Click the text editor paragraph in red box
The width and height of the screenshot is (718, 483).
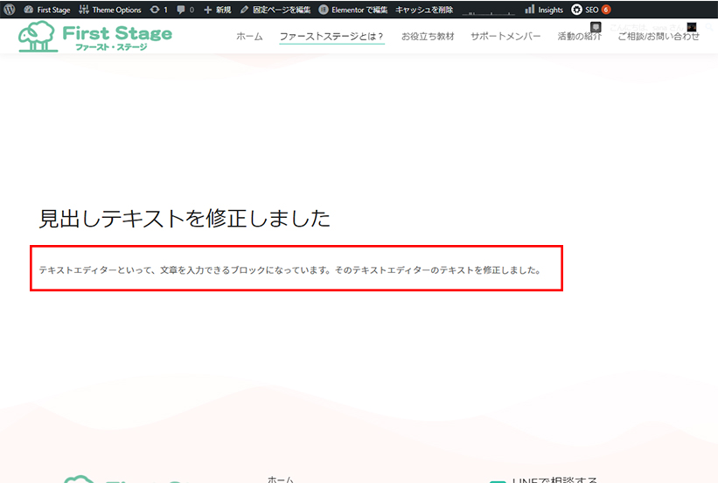pos(289,270)
